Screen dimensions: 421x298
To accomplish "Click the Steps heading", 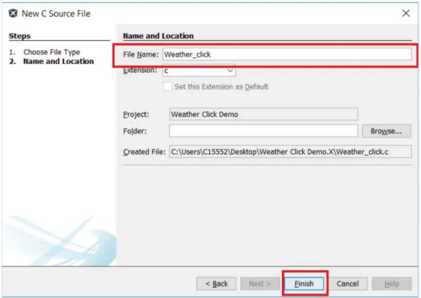I will pos(20,36).
